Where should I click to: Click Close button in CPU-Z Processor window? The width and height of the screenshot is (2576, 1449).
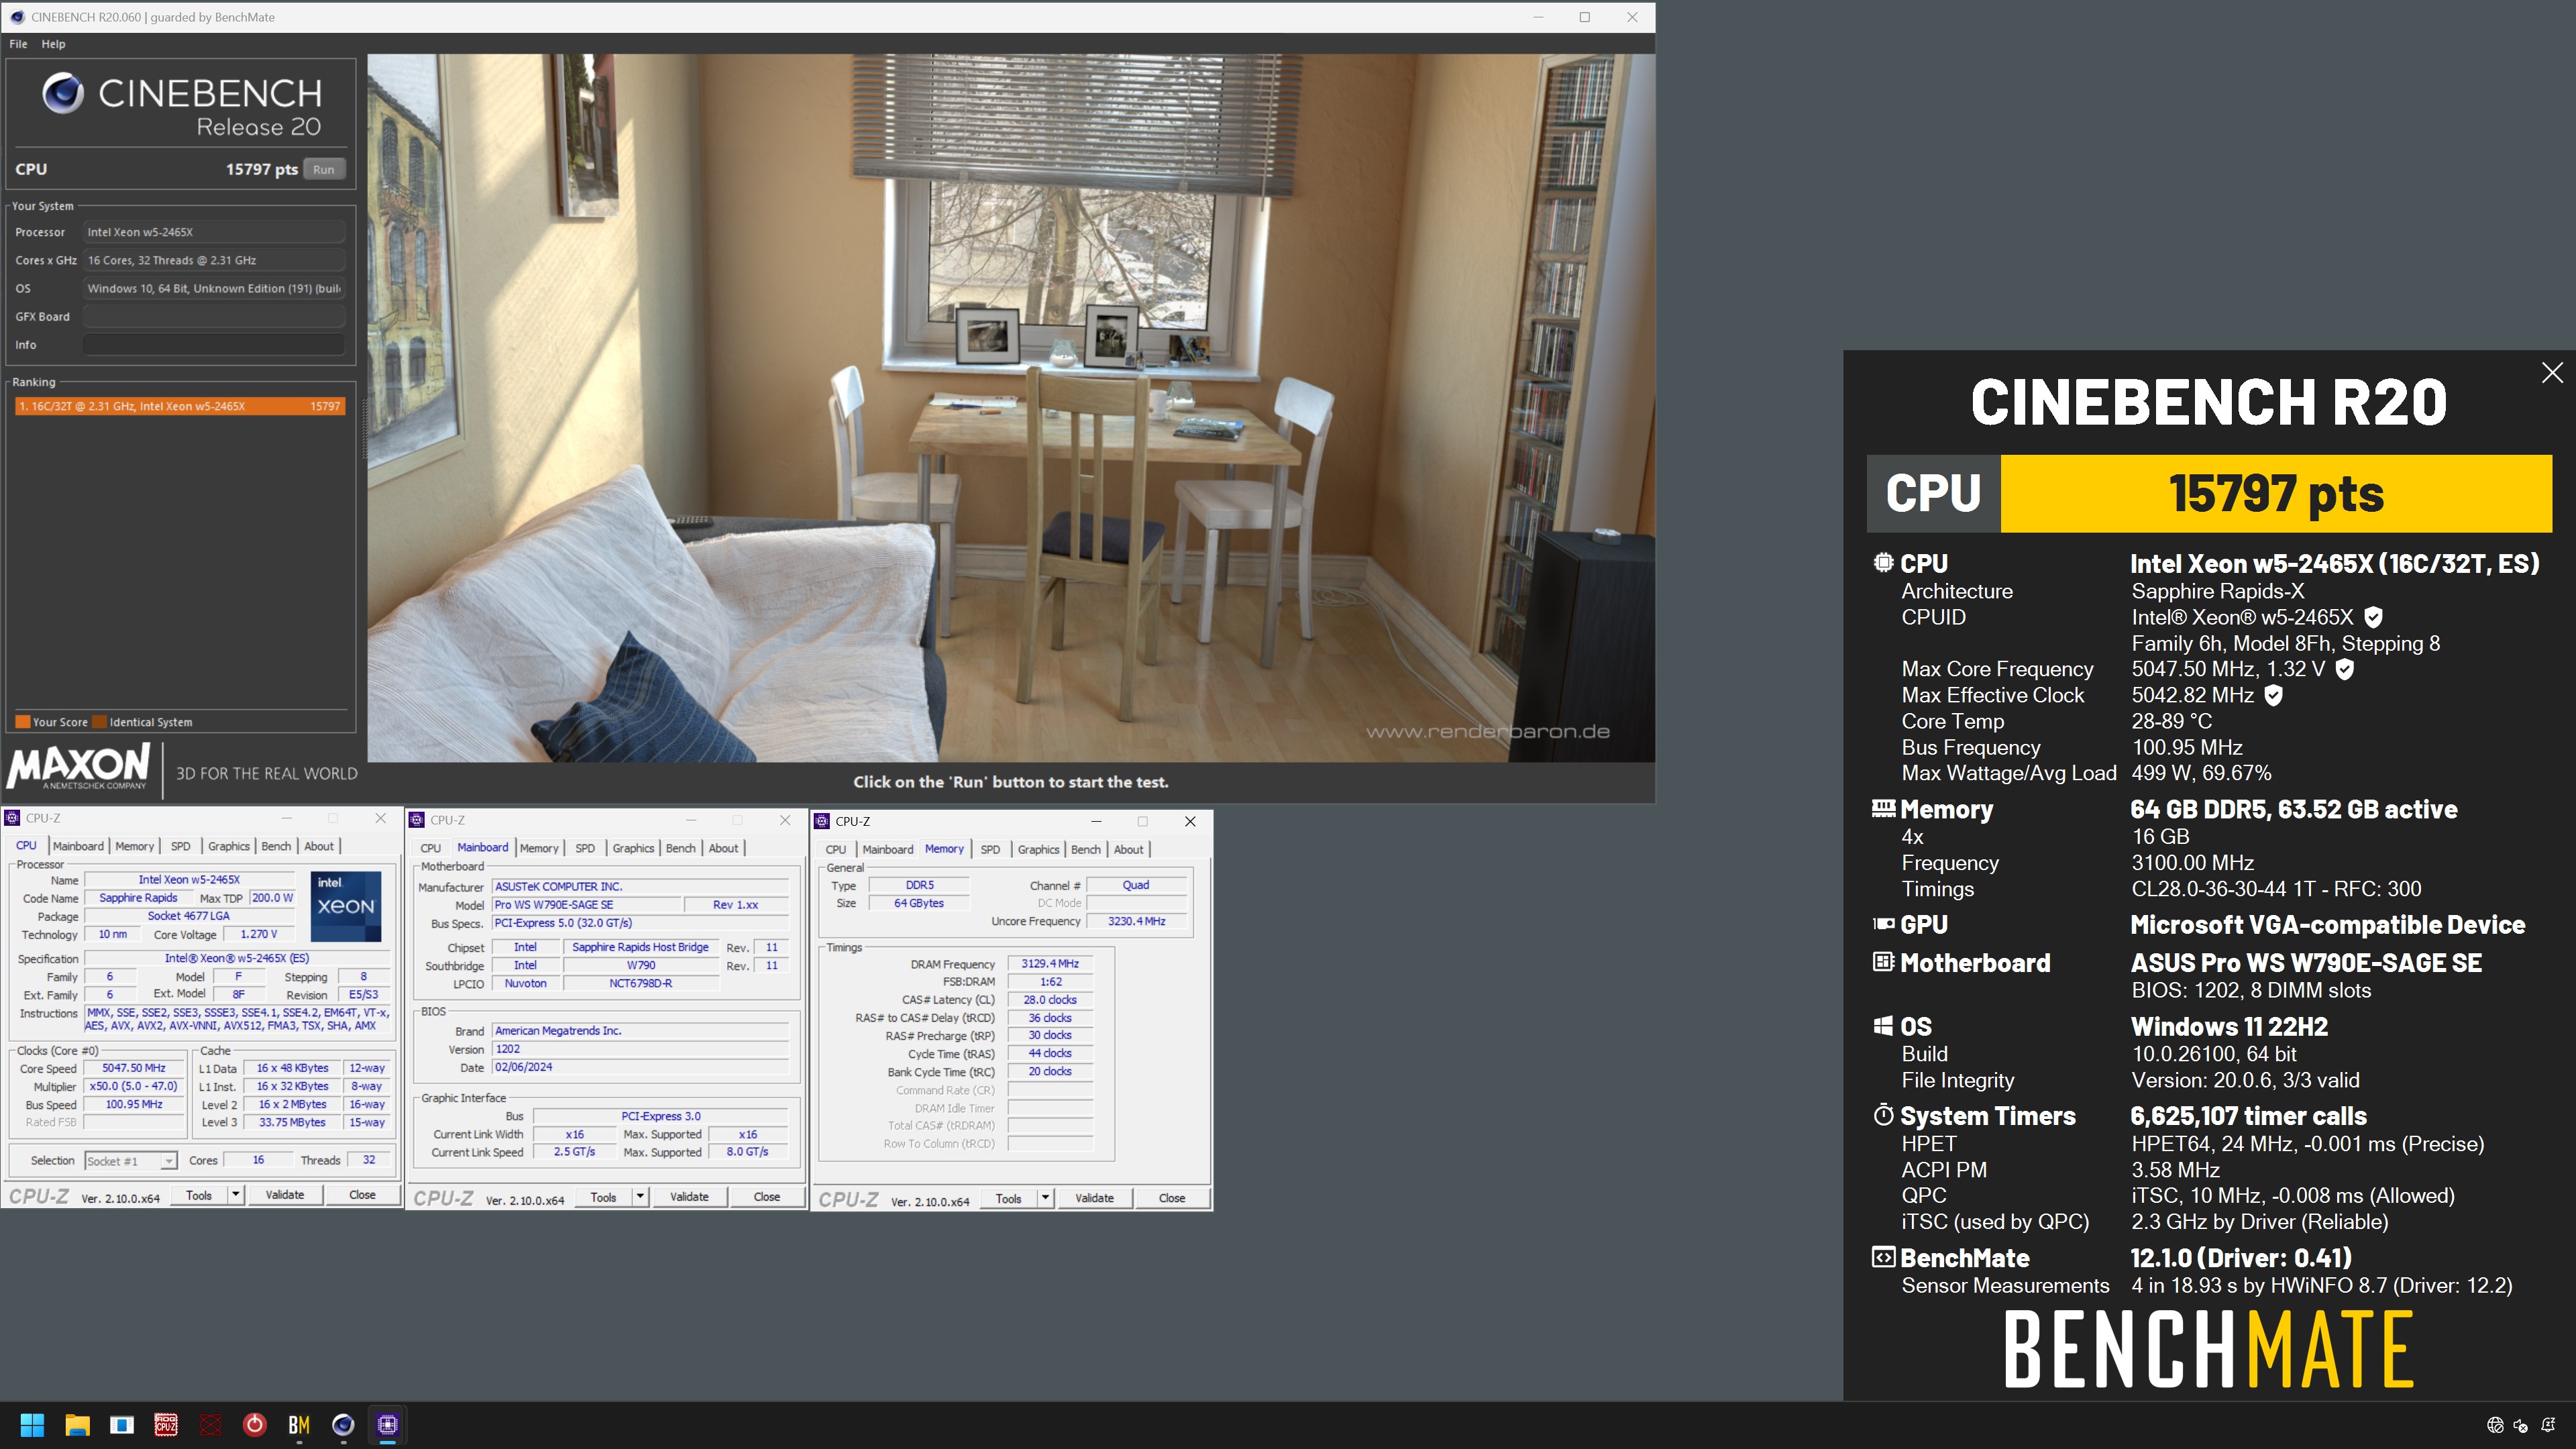pyautogui.click(x=362, y=1195)
